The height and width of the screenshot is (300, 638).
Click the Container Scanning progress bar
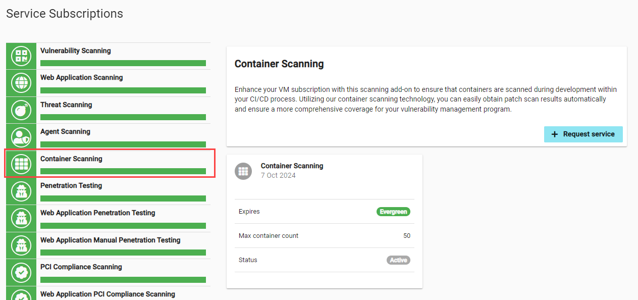point(123,171)
